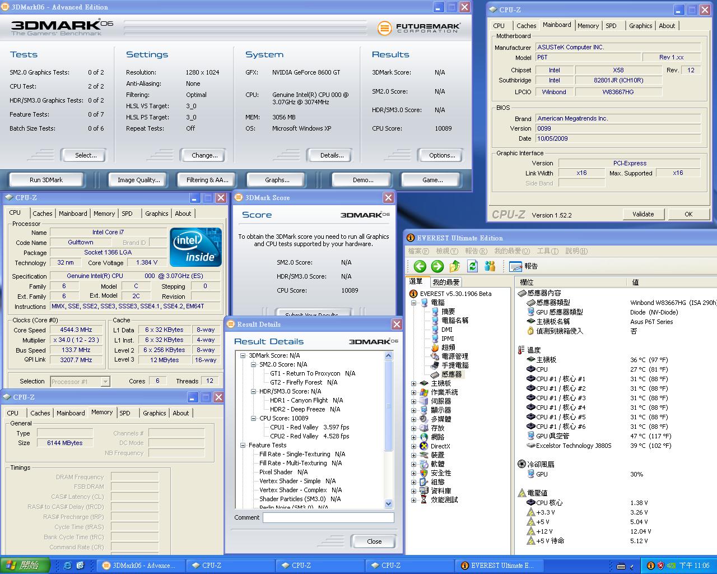The width and height of the screenshot is (717, 574).
Task: Click the Validate button in CPU-Z
Action: [x=643, y=214]
